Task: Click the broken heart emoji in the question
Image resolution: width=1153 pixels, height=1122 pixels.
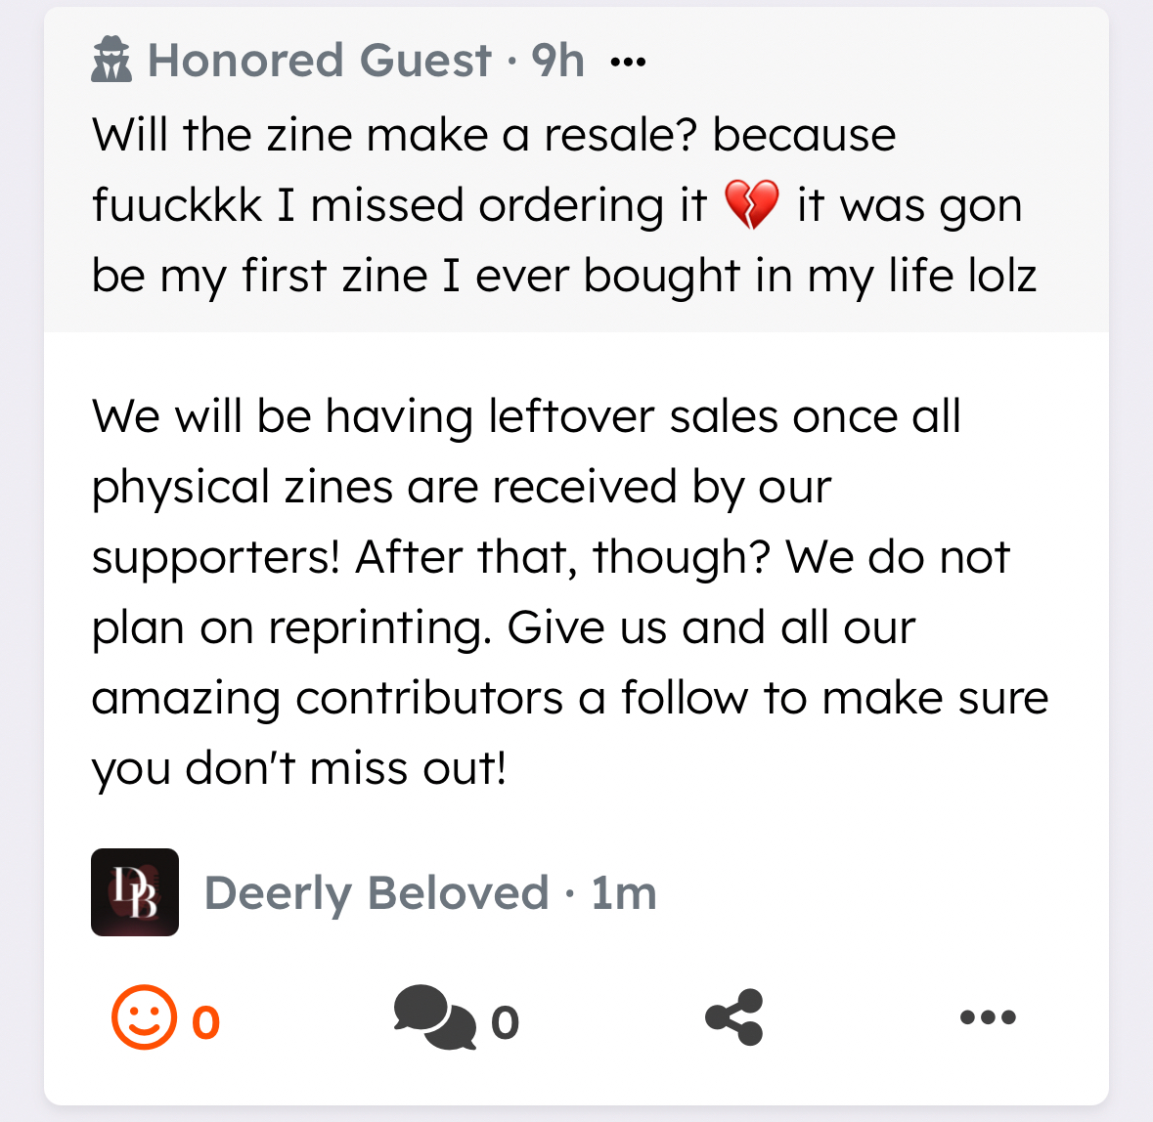Action: 751,205
